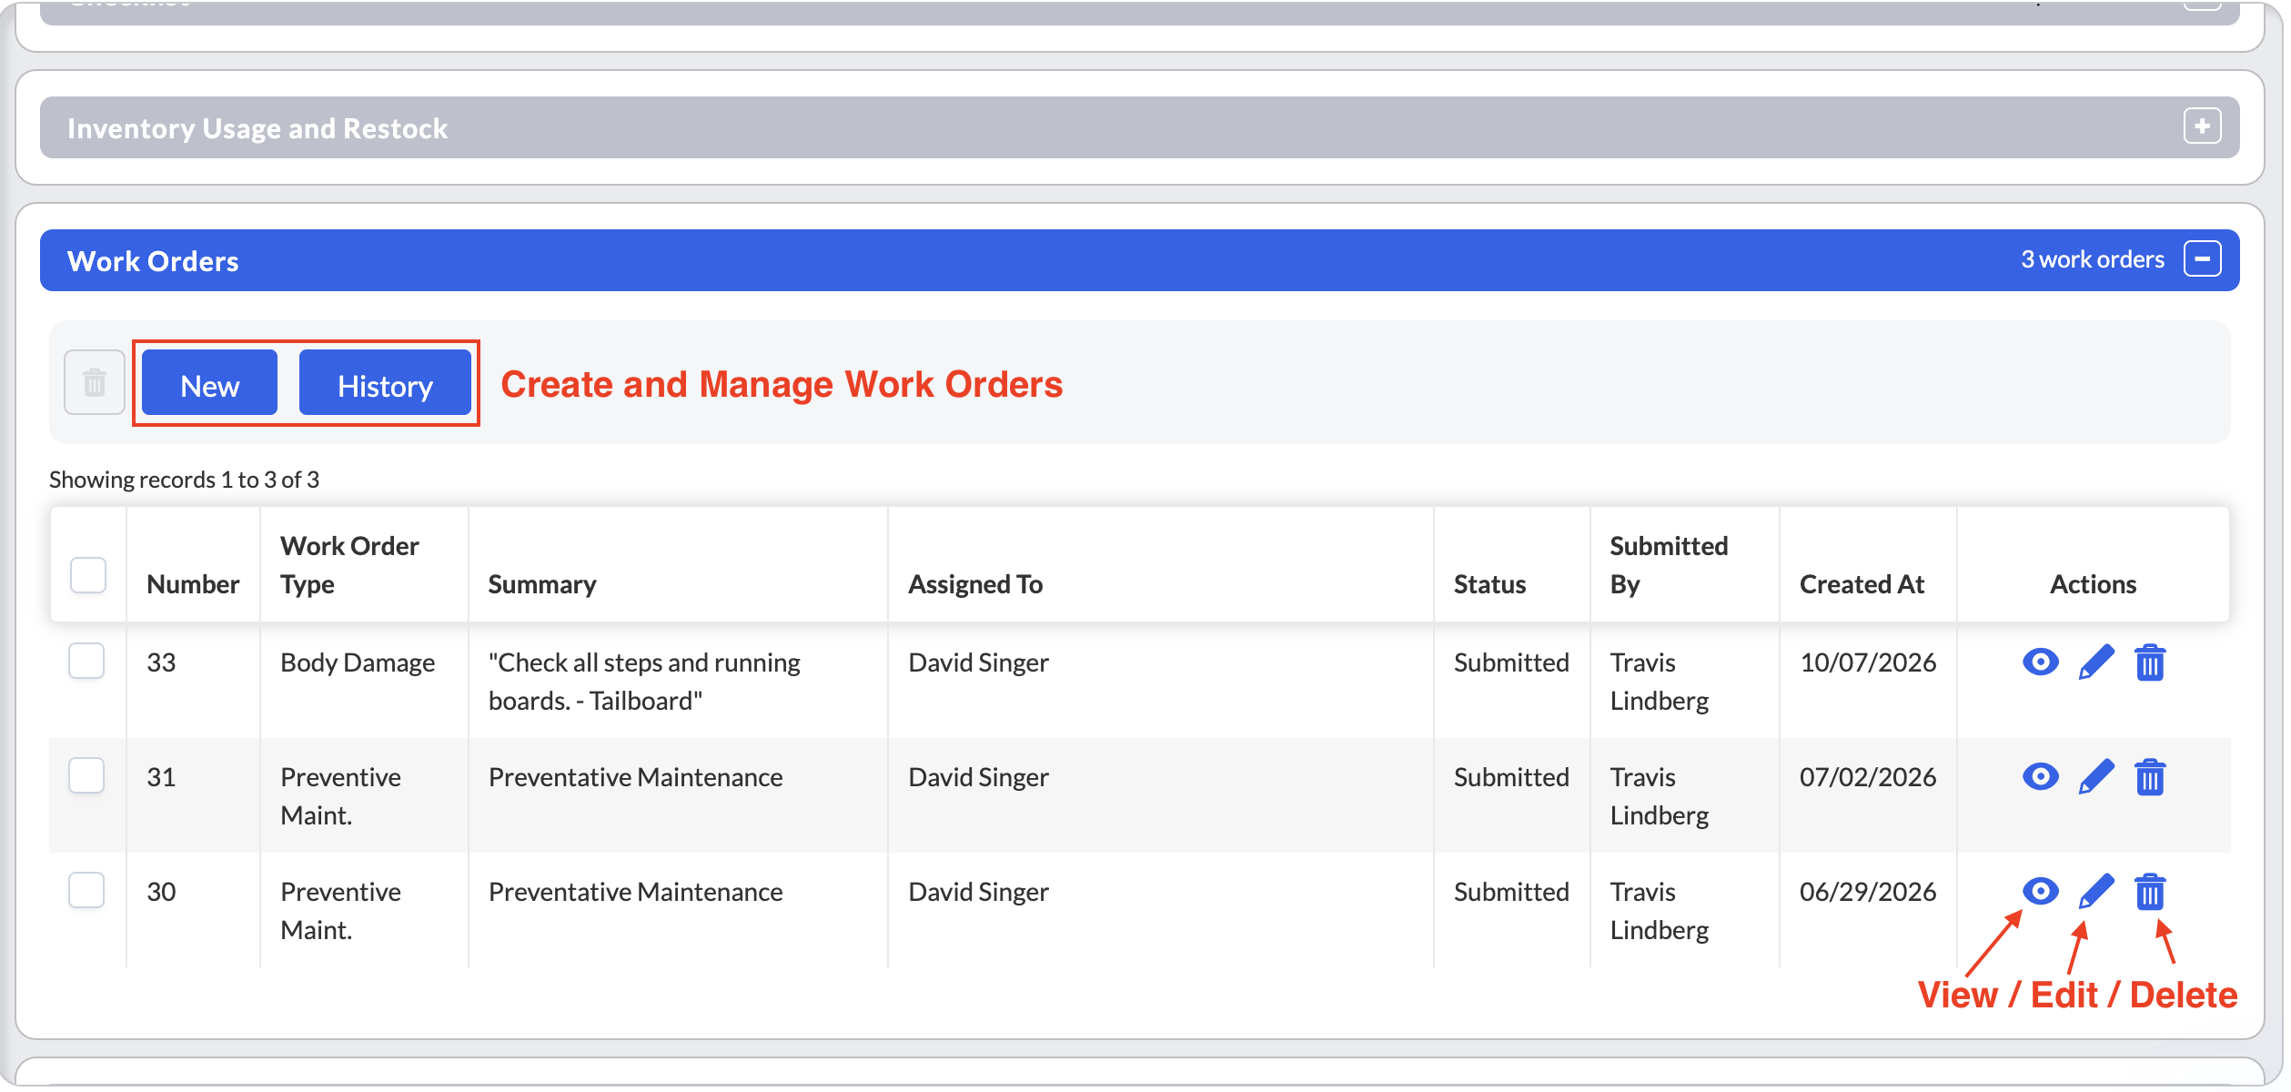The width and height of the screenshot is (2291, 1092).
Task: Click the "Check all steps and running boards" summary
Action: pyautogui.click(x=644, y=682)
